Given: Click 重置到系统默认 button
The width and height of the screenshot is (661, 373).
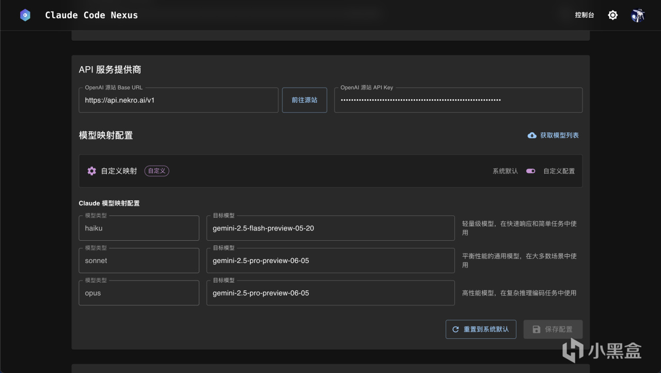Looking at the screenshot, I should (x=481, y=329).
